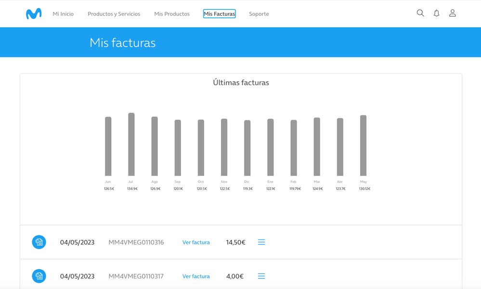Open the search magnifier icon
Image resolution: width=481 pixels, height=289 pixels.
tap(420, 13)
